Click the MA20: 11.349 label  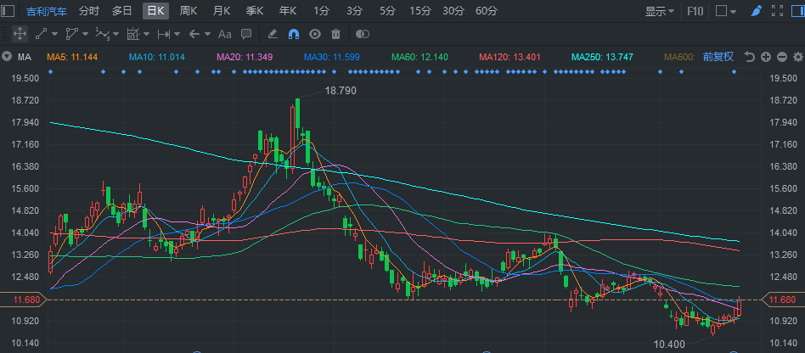point(245,57)
